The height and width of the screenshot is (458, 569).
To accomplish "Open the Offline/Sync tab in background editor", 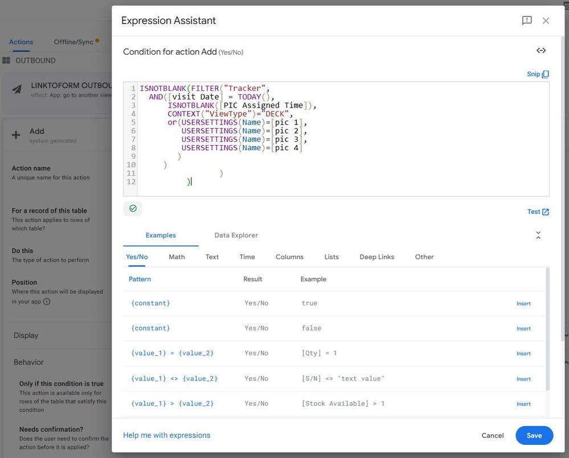I will (x=73, y=42).
